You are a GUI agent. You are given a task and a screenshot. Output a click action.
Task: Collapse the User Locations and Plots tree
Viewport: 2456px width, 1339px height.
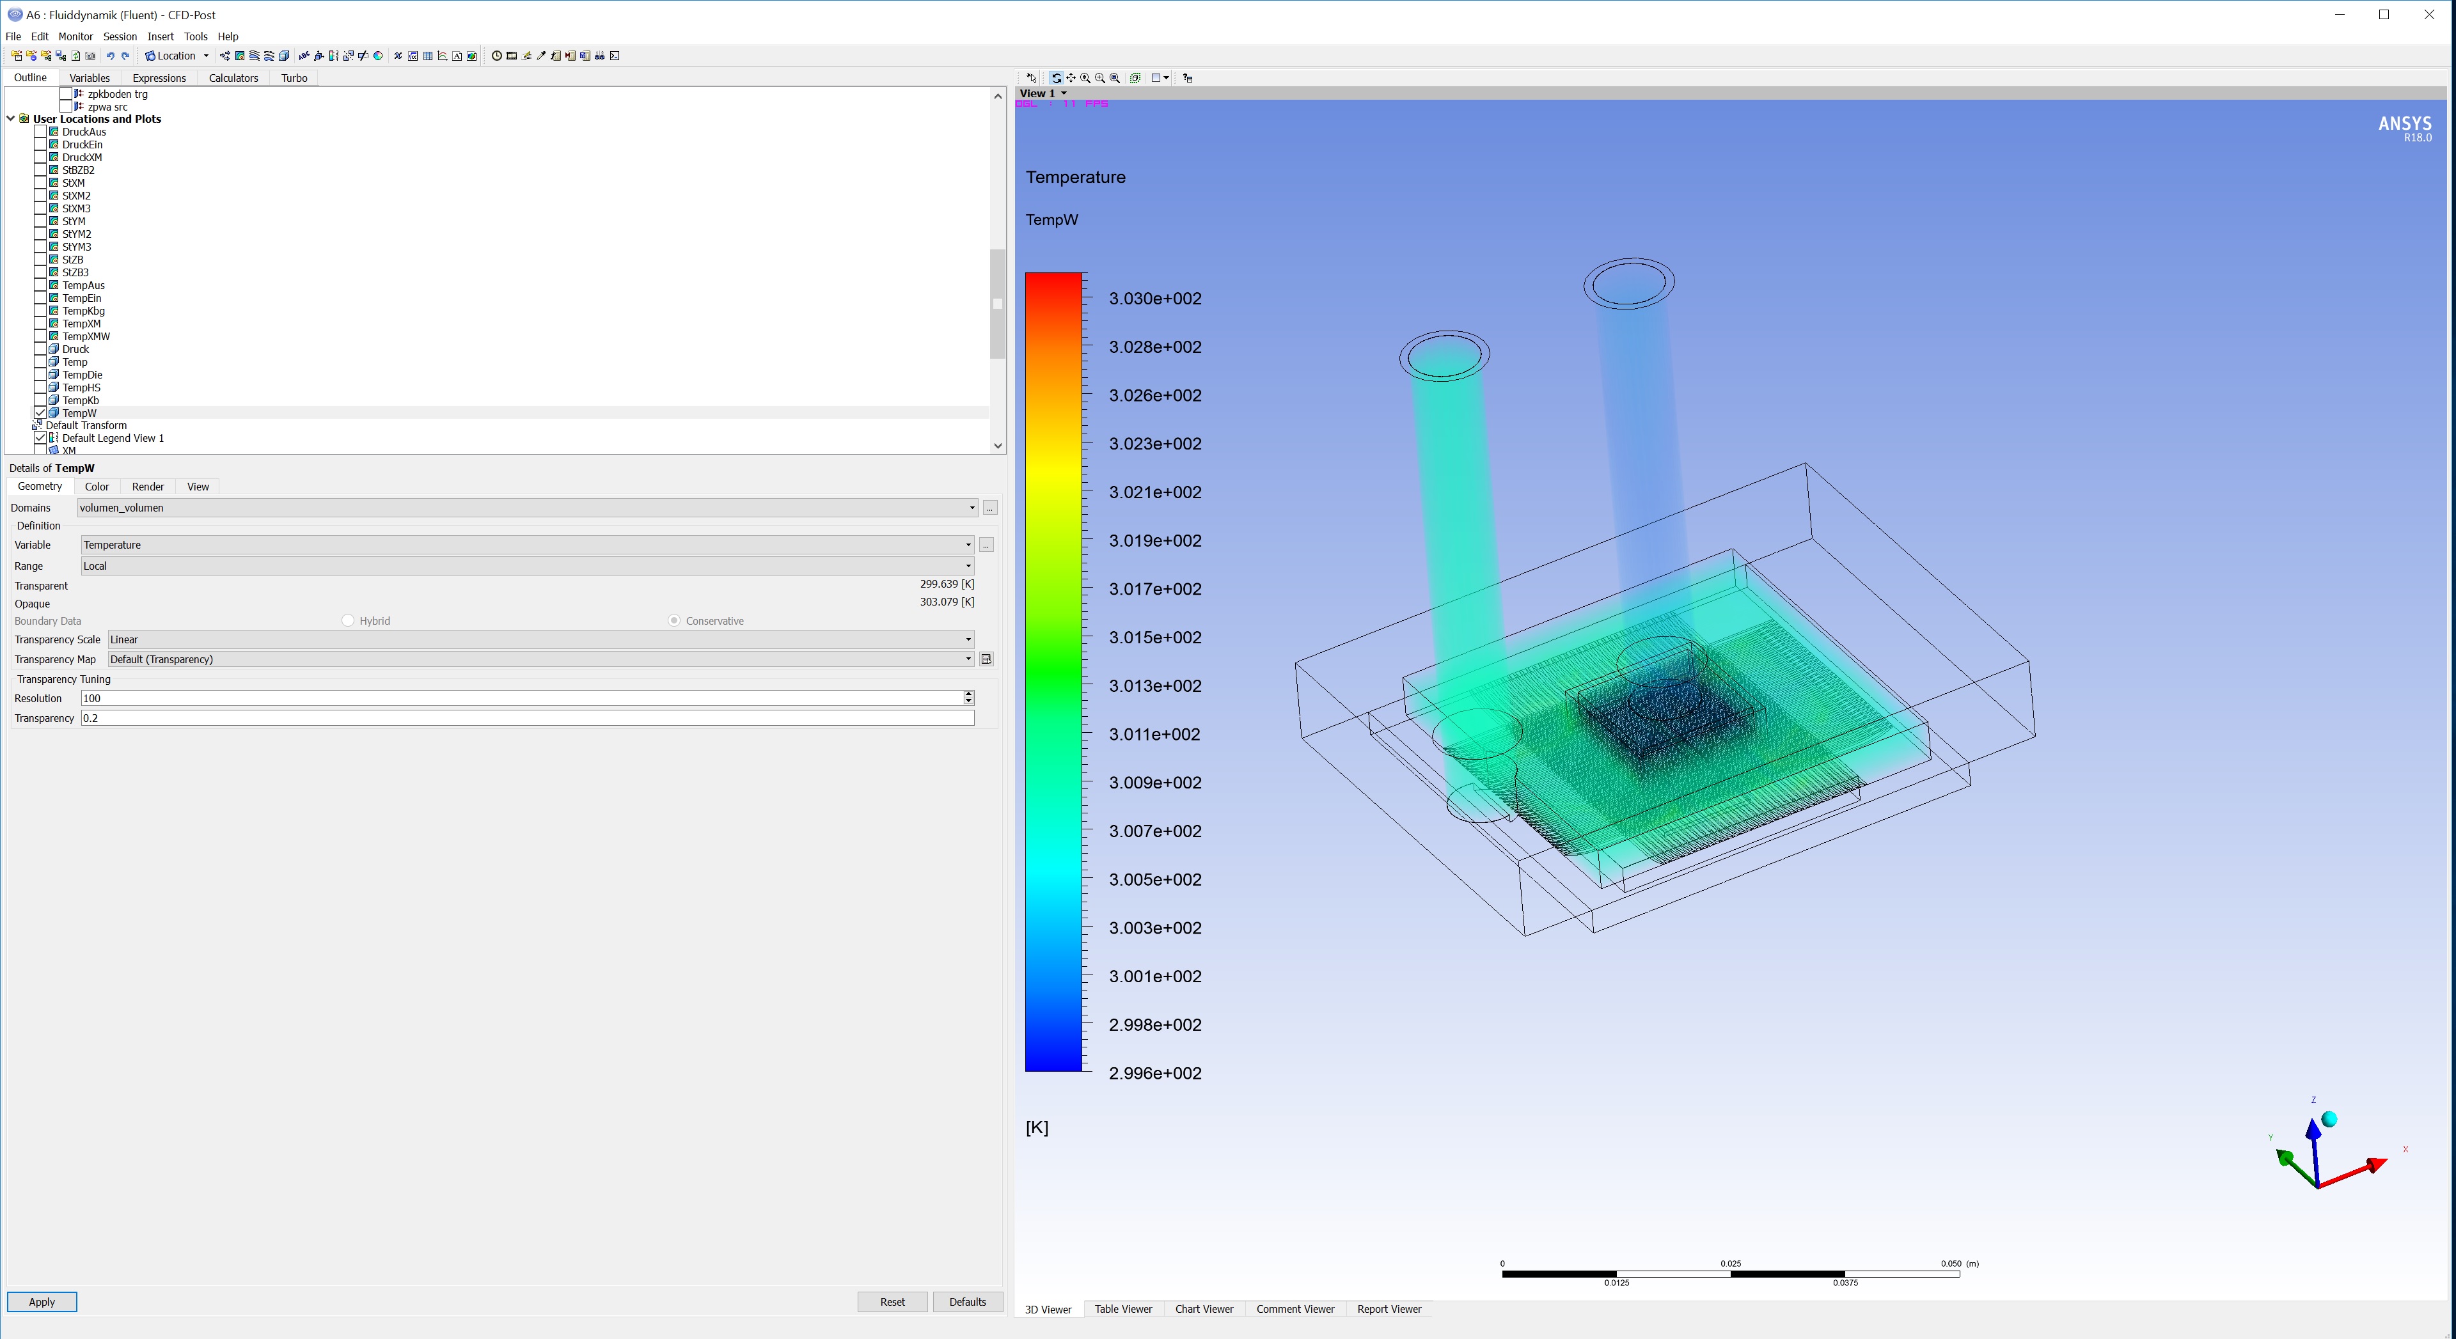tap(10, 119)
